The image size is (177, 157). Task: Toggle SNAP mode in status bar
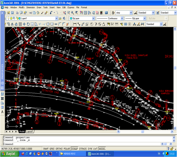(x=46, y=149)
